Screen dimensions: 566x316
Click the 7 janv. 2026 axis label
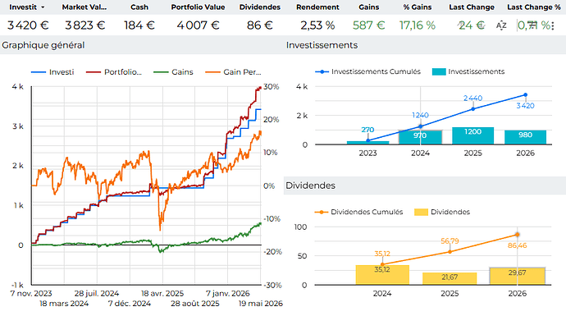(x=228, y=294)
